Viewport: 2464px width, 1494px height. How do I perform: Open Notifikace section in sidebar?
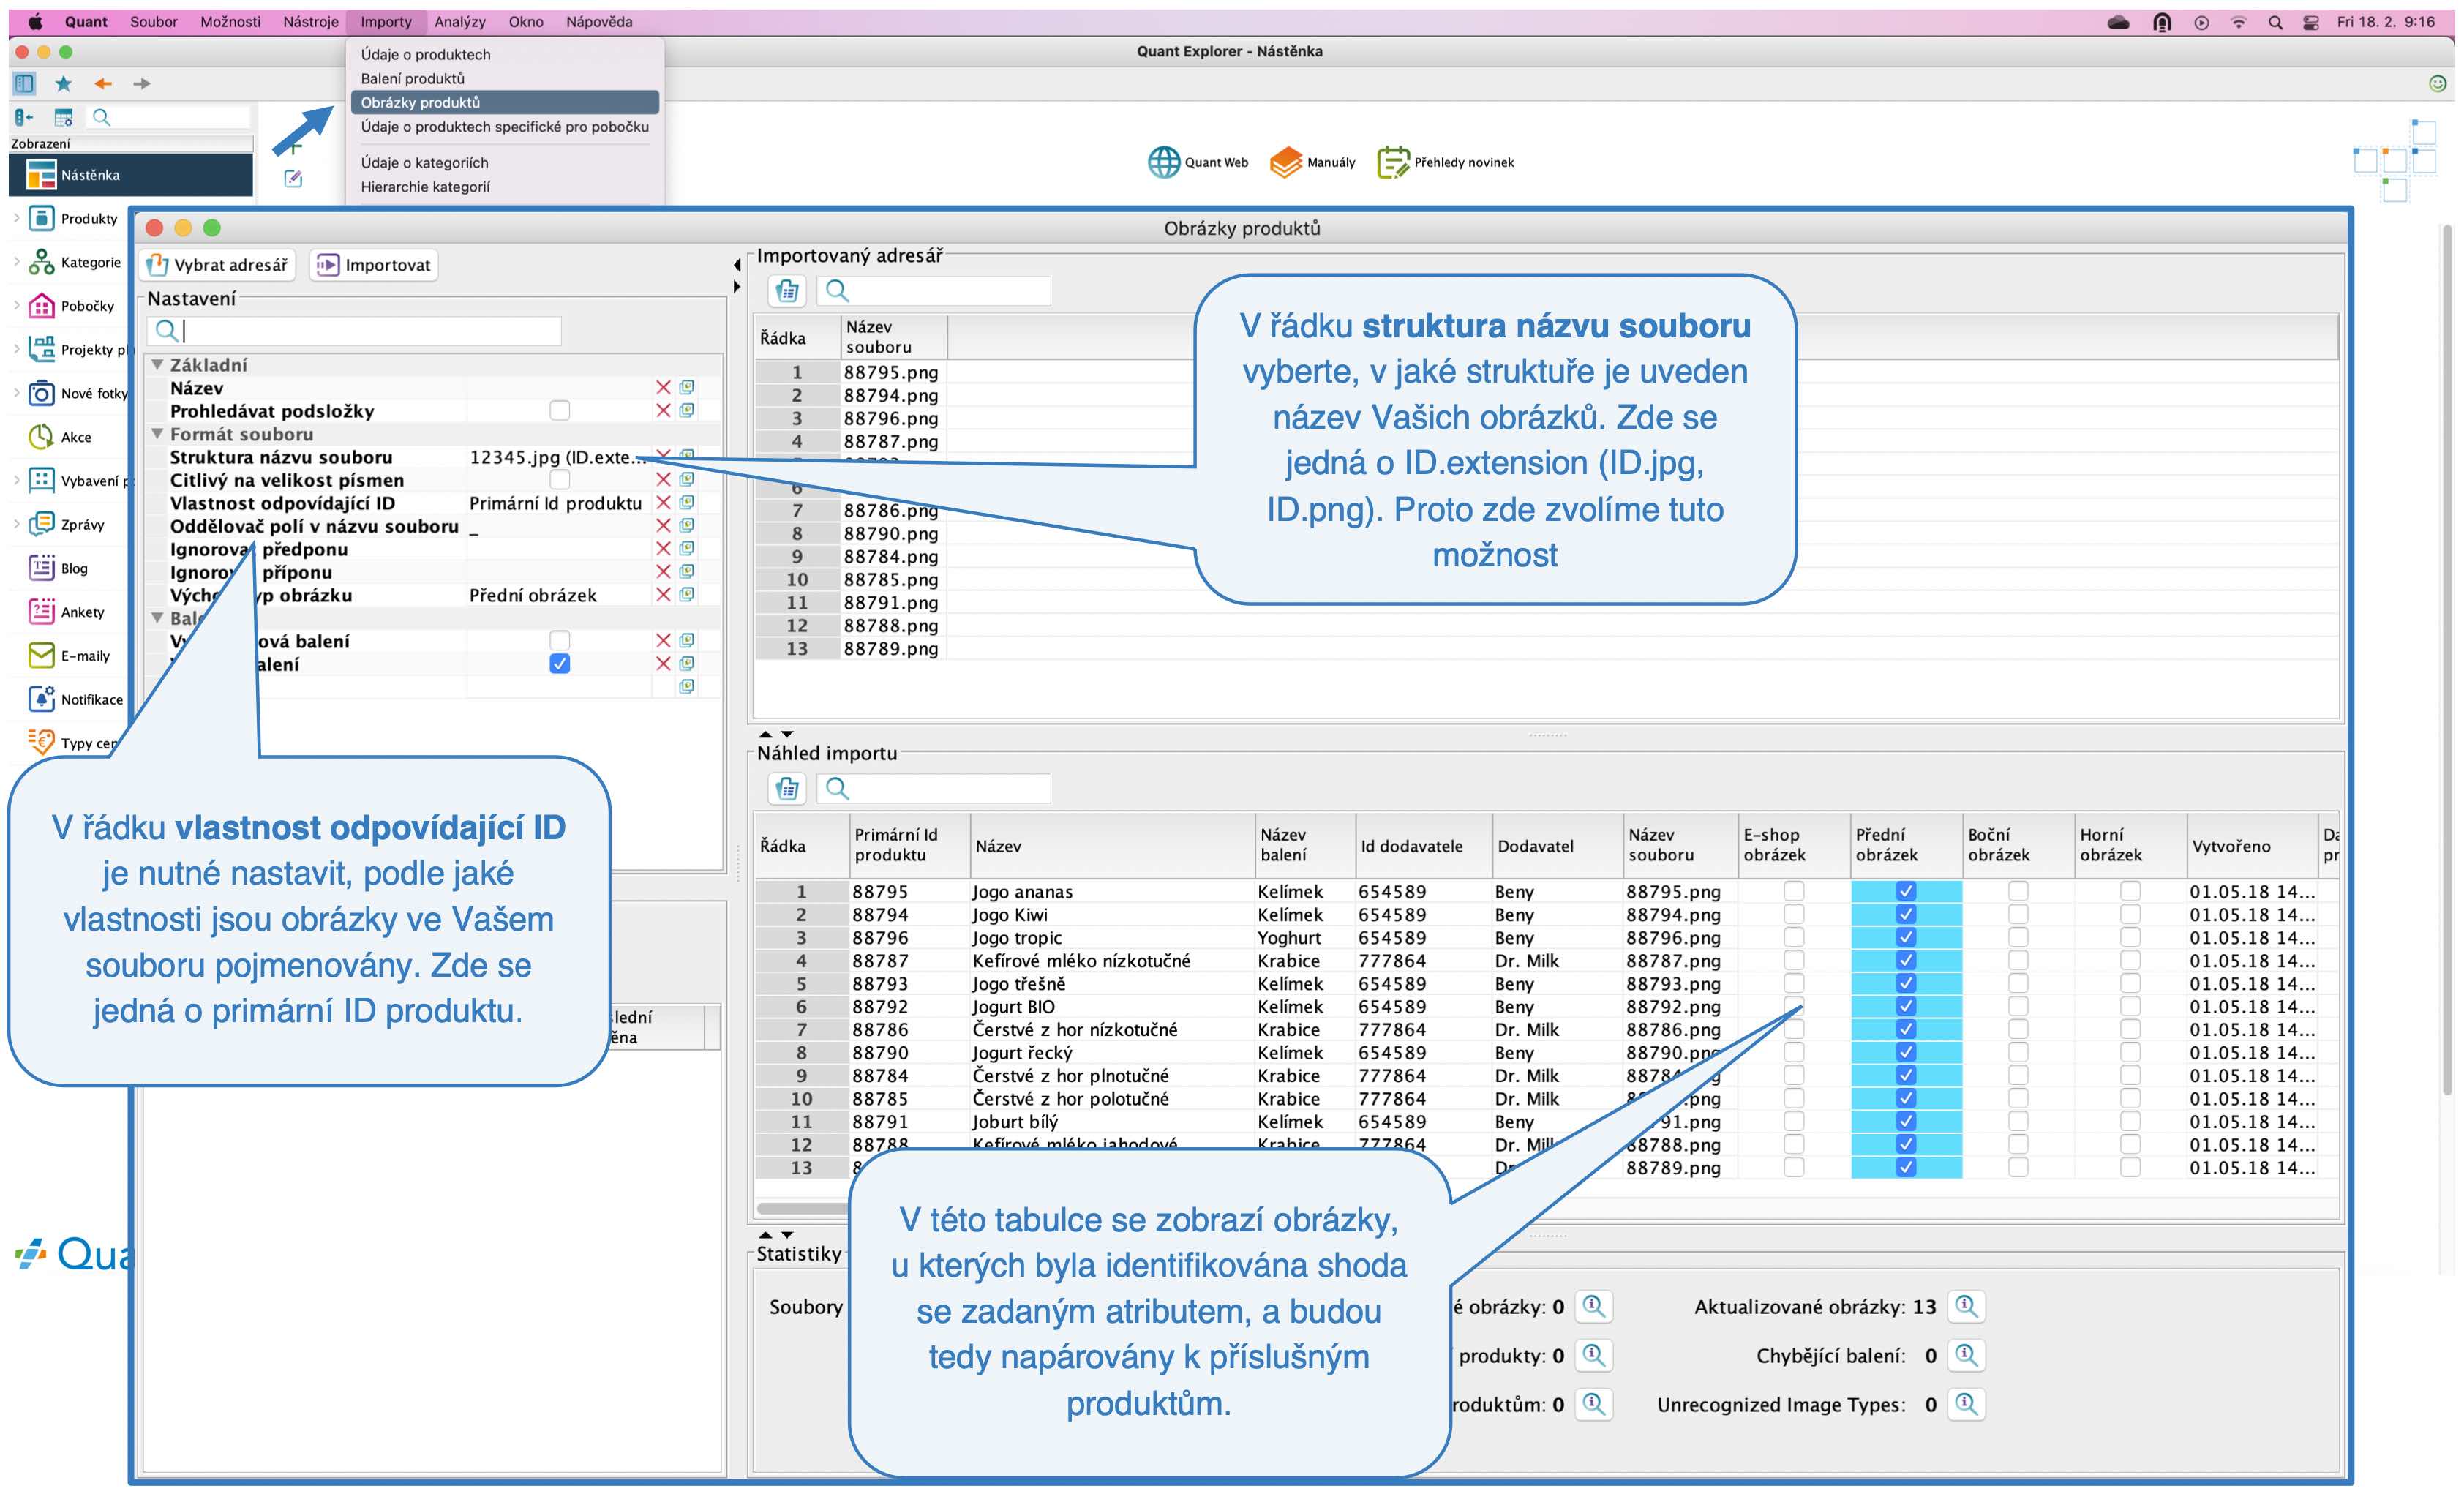tap(75, 699)
